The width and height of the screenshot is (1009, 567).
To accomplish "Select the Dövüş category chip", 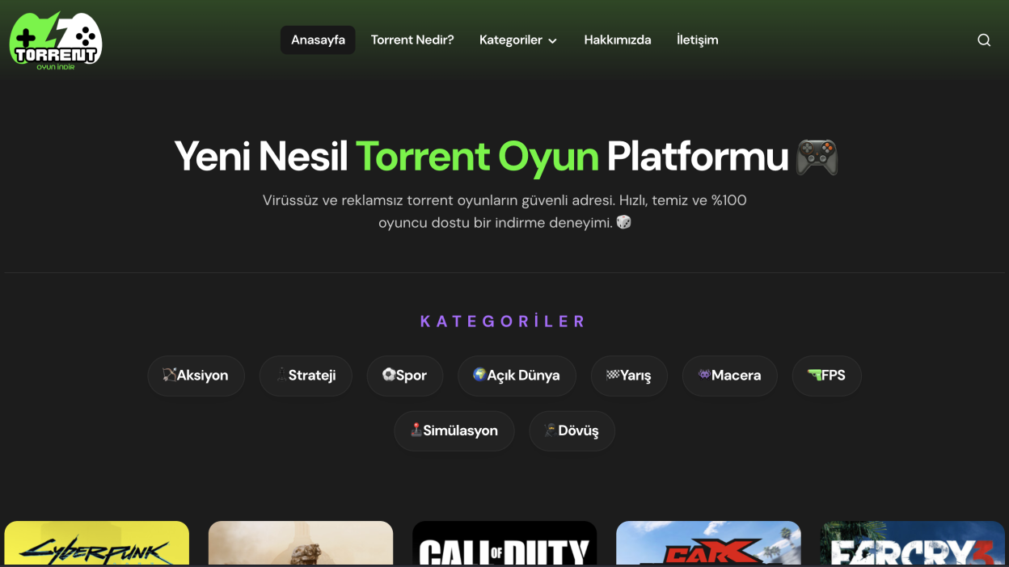I will pyautogui.click(x=572, y=430).
